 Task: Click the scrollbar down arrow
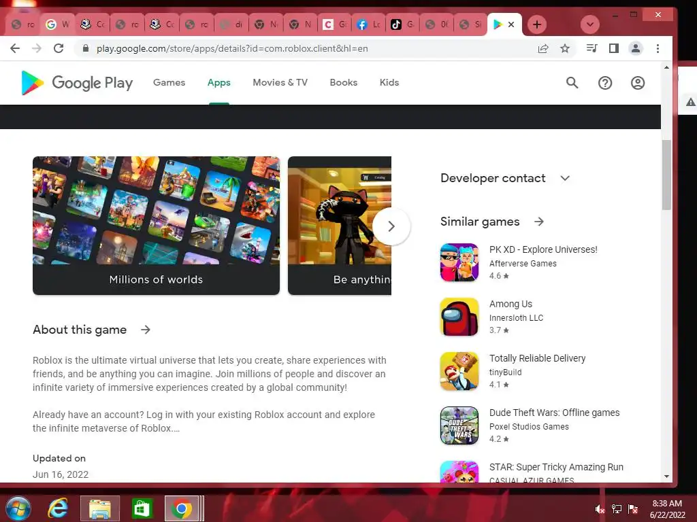(666, 476)
